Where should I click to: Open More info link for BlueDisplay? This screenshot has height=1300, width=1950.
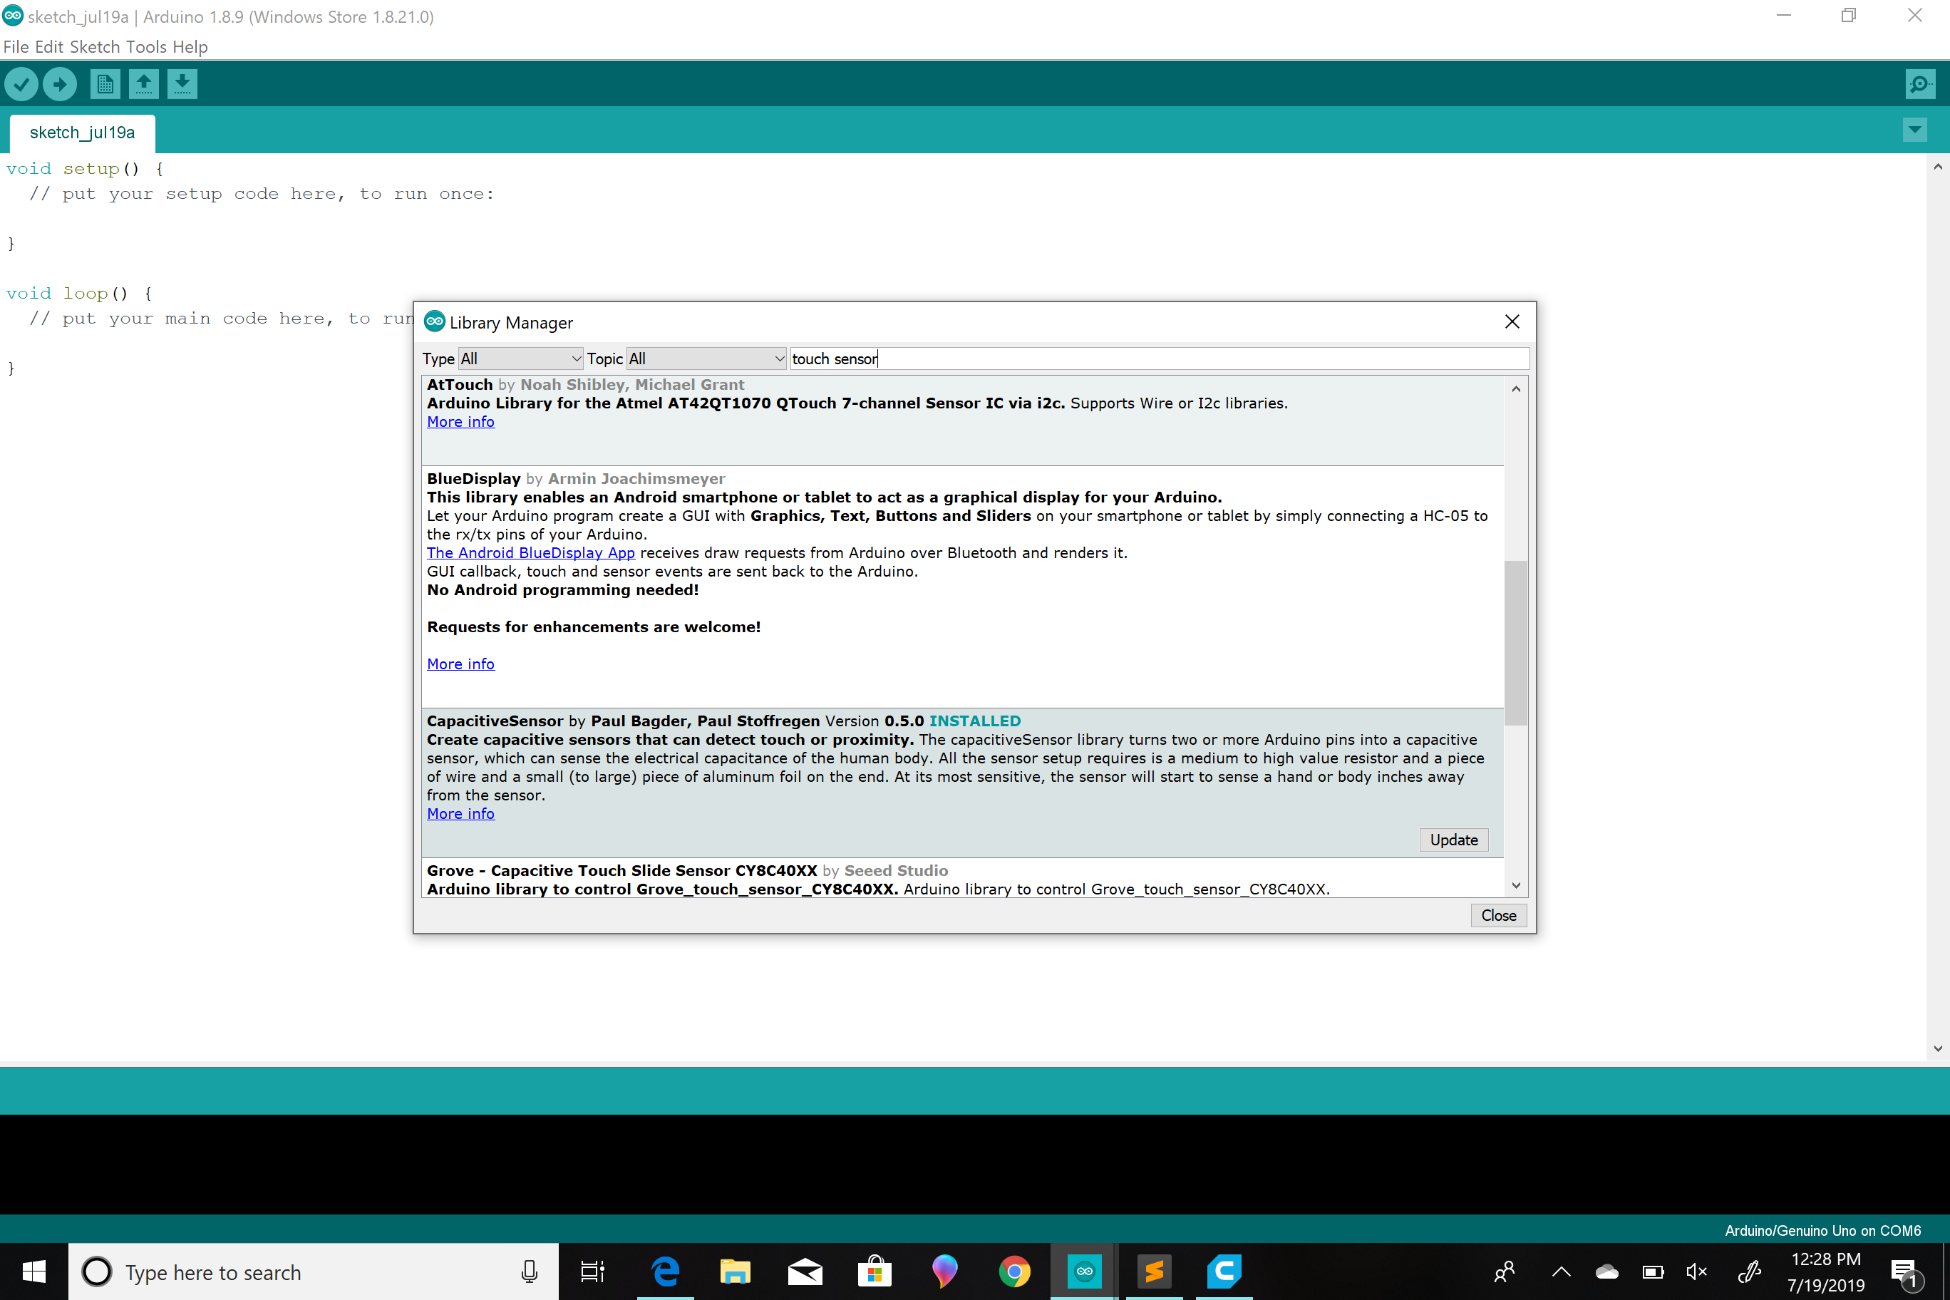(x=460, y=664)
